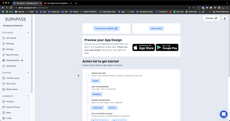
Task: Open the Jira bookmark
Action: click(202, 12)
